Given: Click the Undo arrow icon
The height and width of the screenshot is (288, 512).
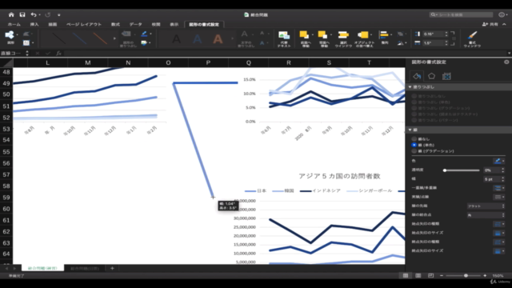Looking at the screenshot, I should tap(34, 14).
